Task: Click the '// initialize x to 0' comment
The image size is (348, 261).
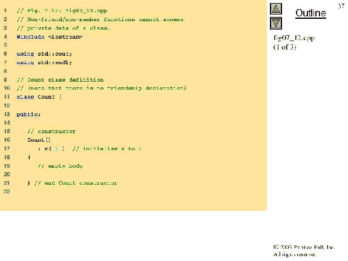Action: (x=107, y=148)
